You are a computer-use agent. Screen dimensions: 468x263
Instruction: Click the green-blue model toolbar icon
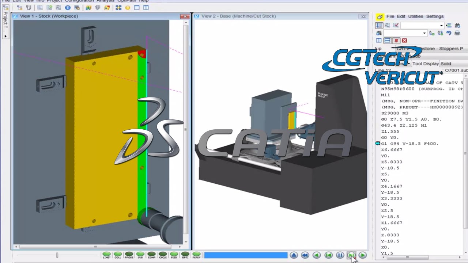pyautogui.click(x=88, y=8)
